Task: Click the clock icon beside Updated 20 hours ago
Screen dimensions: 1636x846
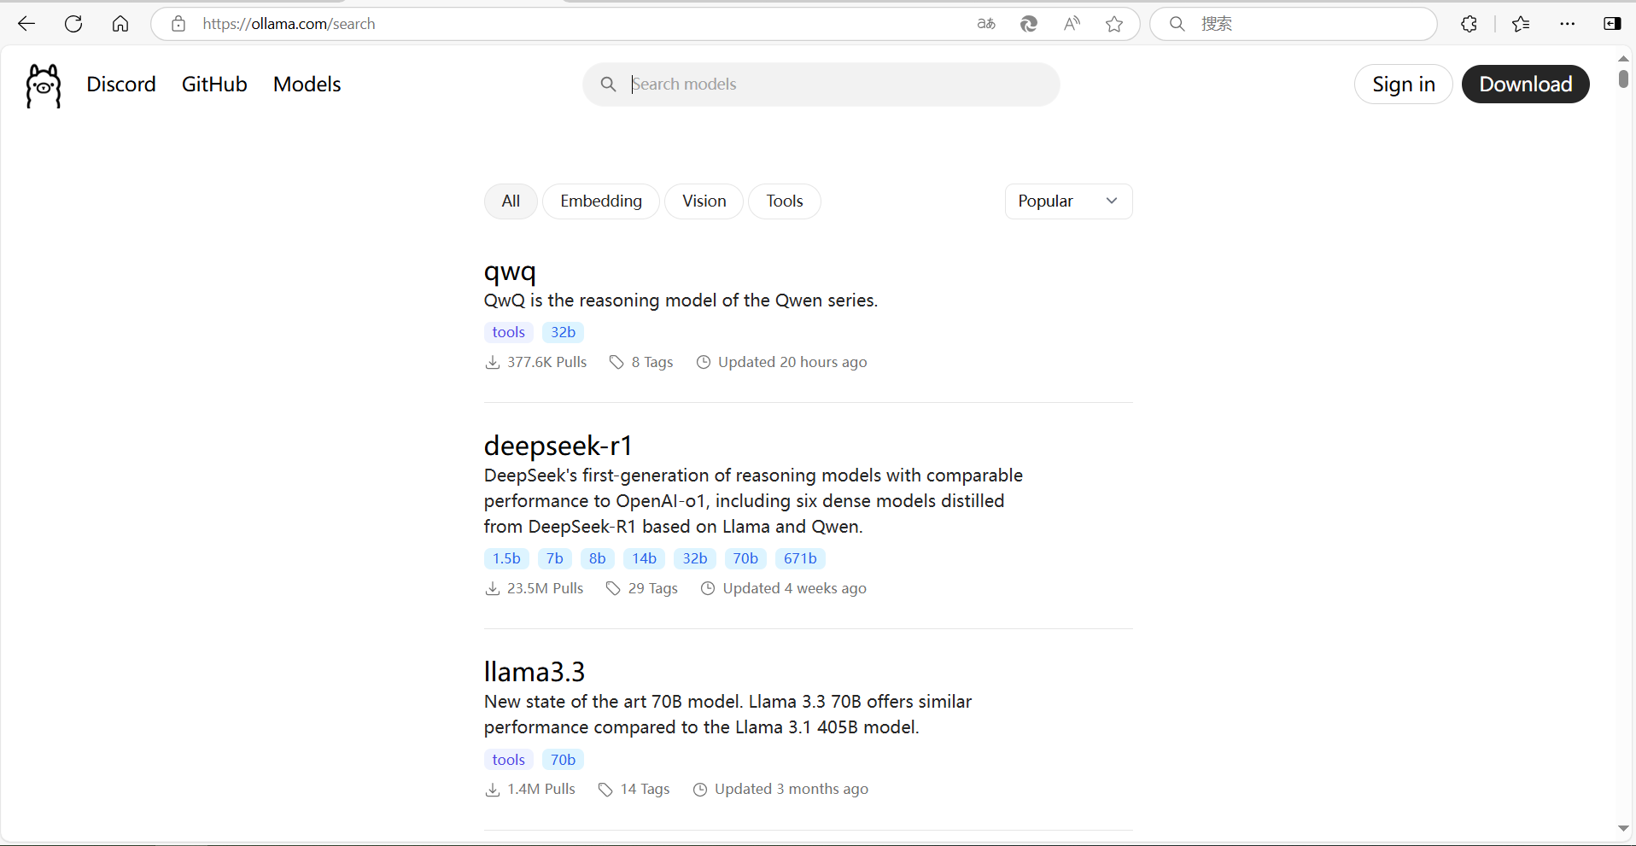Action: point(704,362)
